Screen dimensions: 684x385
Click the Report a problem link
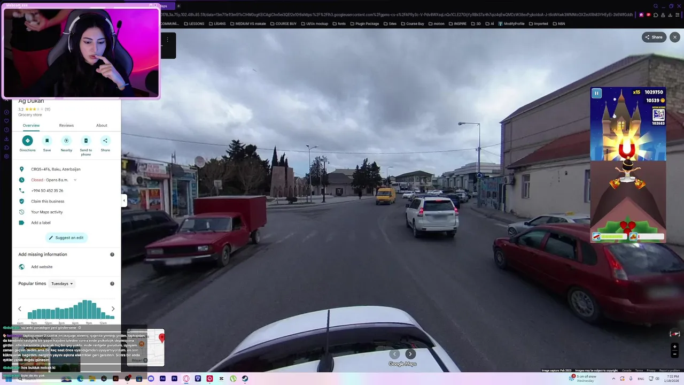coord(670,371)
